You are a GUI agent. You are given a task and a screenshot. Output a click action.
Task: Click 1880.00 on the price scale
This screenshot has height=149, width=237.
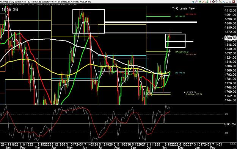[x=231, y=28]
